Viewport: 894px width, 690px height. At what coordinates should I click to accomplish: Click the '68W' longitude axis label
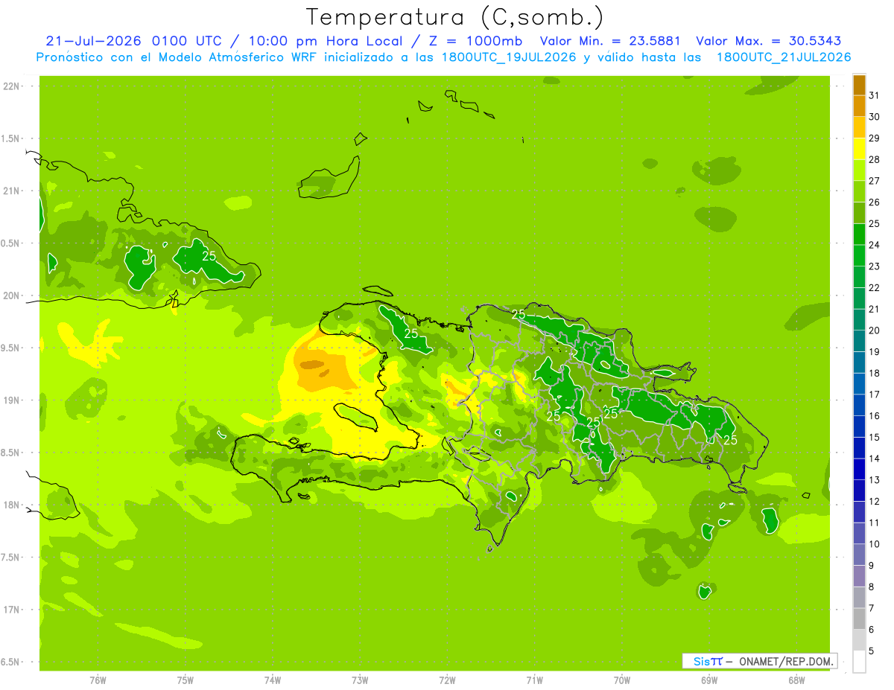point(796,680)
